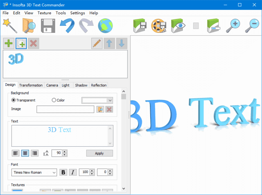Toggle bold font style
The image size is (262, 195).
(x=63, y=172)
